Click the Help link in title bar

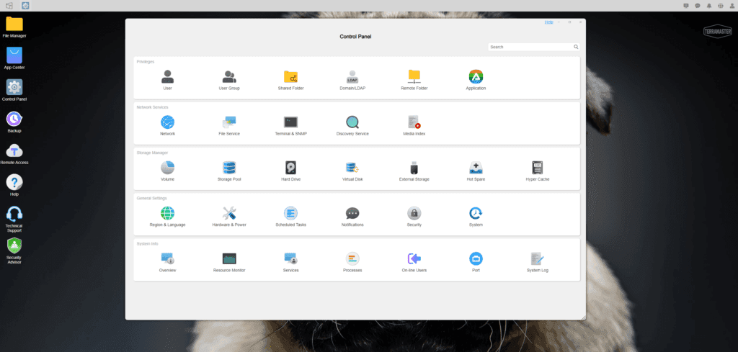point(548,22)
